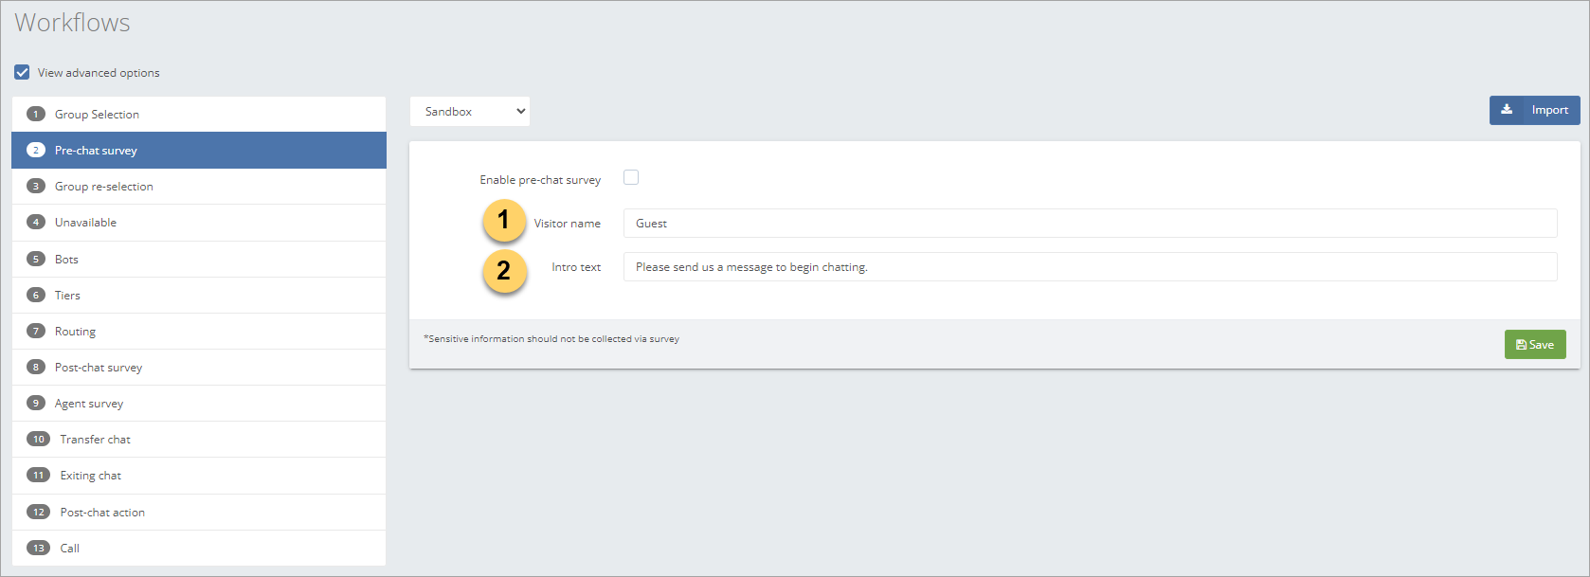
Task: Open the Sandbox dropdown
Action: [x=470, y=112]
